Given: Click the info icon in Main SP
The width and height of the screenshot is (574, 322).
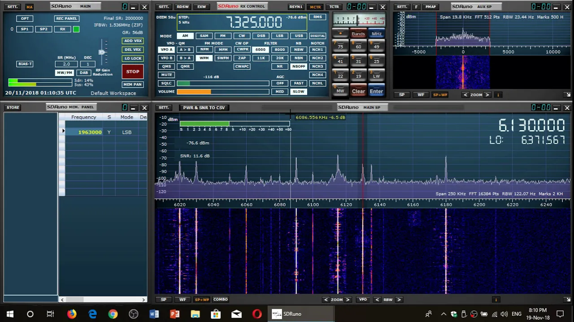Looking at the screenshot, I should click(x=496, y=300).
